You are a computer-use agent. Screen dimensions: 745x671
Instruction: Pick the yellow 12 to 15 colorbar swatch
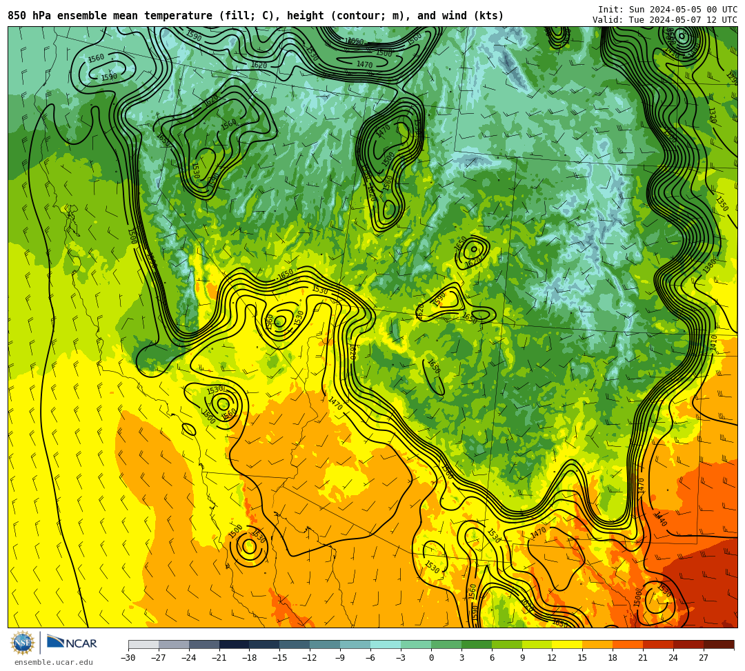[x=568, y=644]
